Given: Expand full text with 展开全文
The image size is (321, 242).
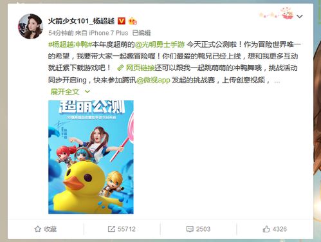Looking at the screenshot, I should point(65,92).
